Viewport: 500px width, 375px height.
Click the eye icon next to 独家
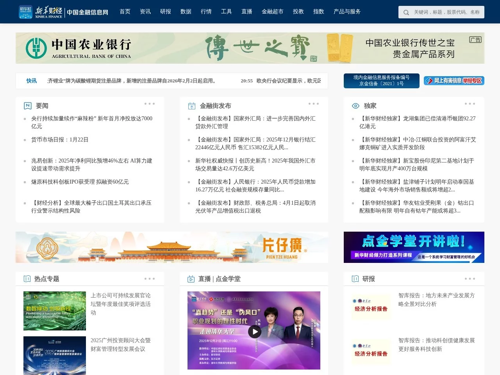pos(355,105)
